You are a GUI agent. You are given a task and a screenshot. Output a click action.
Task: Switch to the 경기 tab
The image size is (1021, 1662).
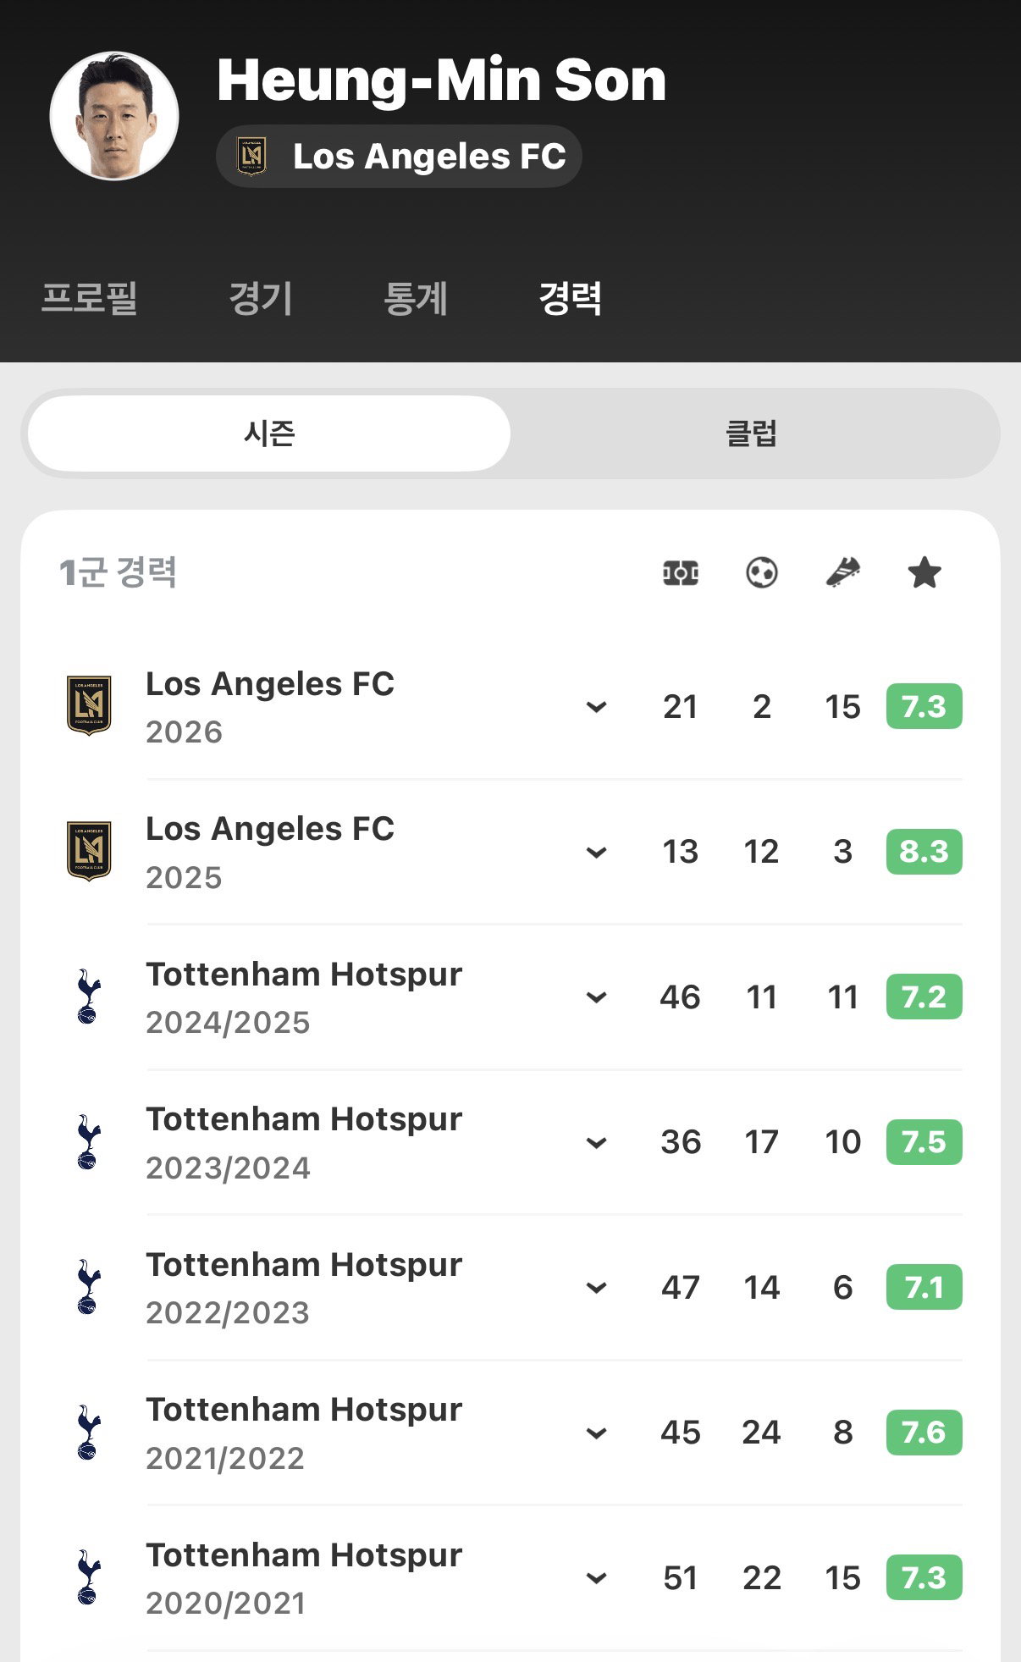click(x=261, y=298)
